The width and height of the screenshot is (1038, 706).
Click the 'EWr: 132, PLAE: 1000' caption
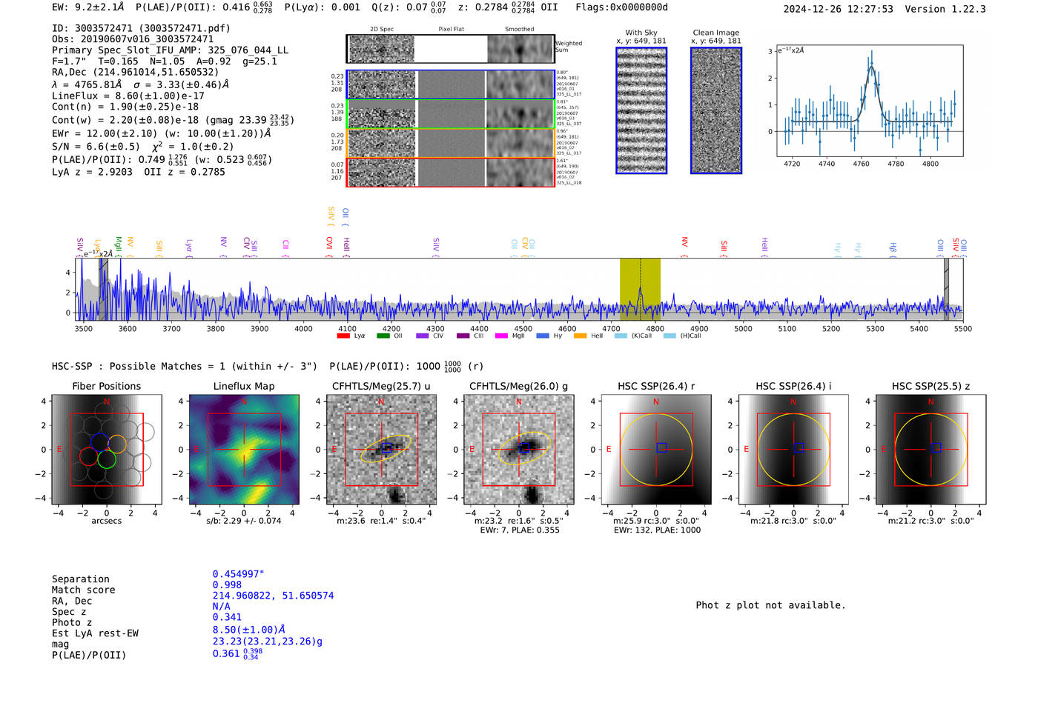point(657,530)
